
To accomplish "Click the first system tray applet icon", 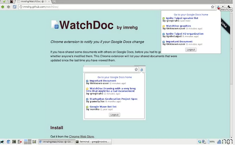I will [x=199, y=142].
